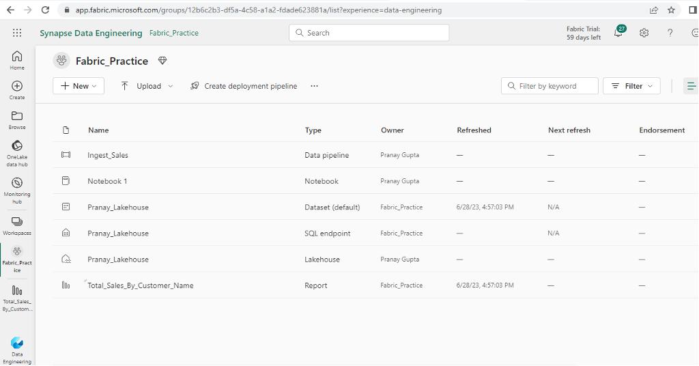Click Synapse Data Engineering title
Screen dimensions: 699x366
91,33
